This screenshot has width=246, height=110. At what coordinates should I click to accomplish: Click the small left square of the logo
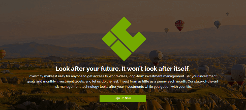click(x=109, y=39)
